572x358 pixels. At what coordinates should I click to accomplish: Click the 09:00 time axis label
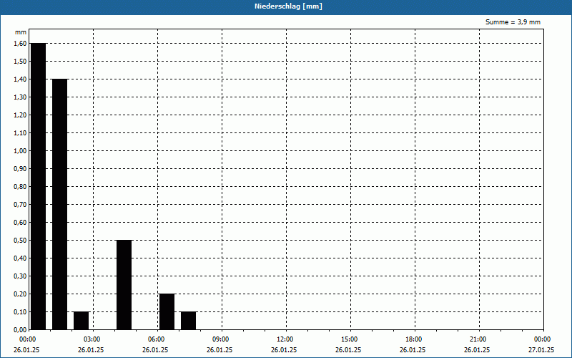click(221, 339)
